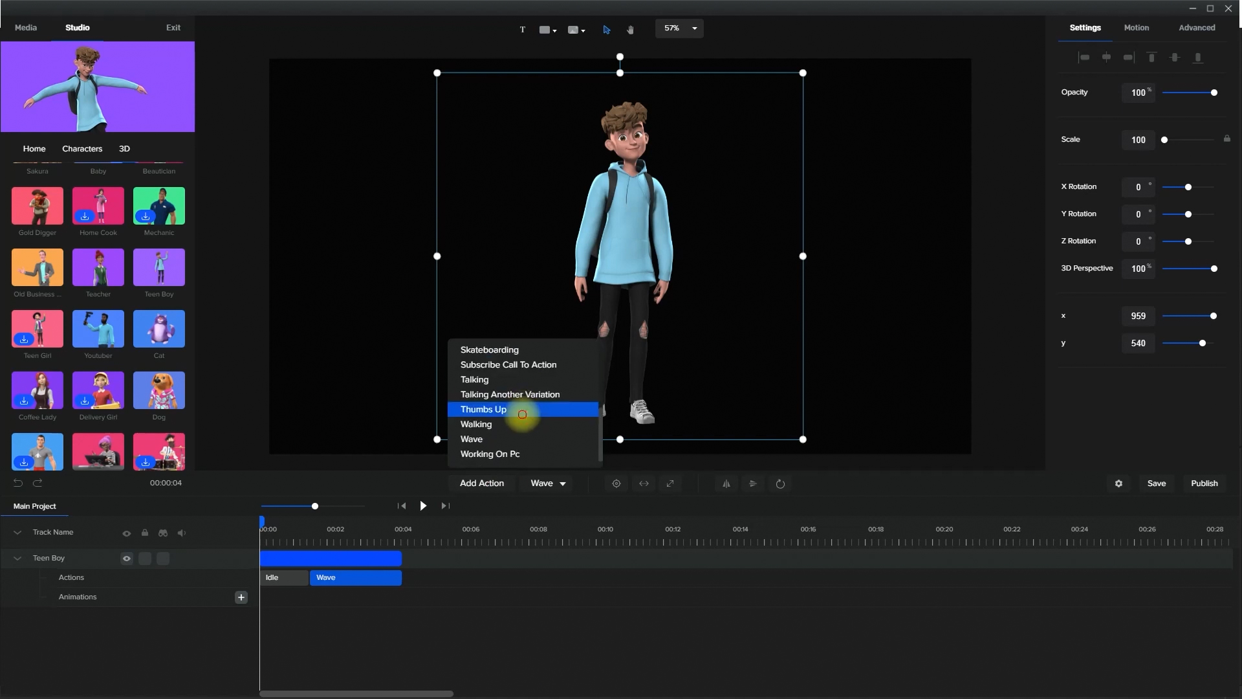Select Subscribe Call To Action

click(523, 365)
